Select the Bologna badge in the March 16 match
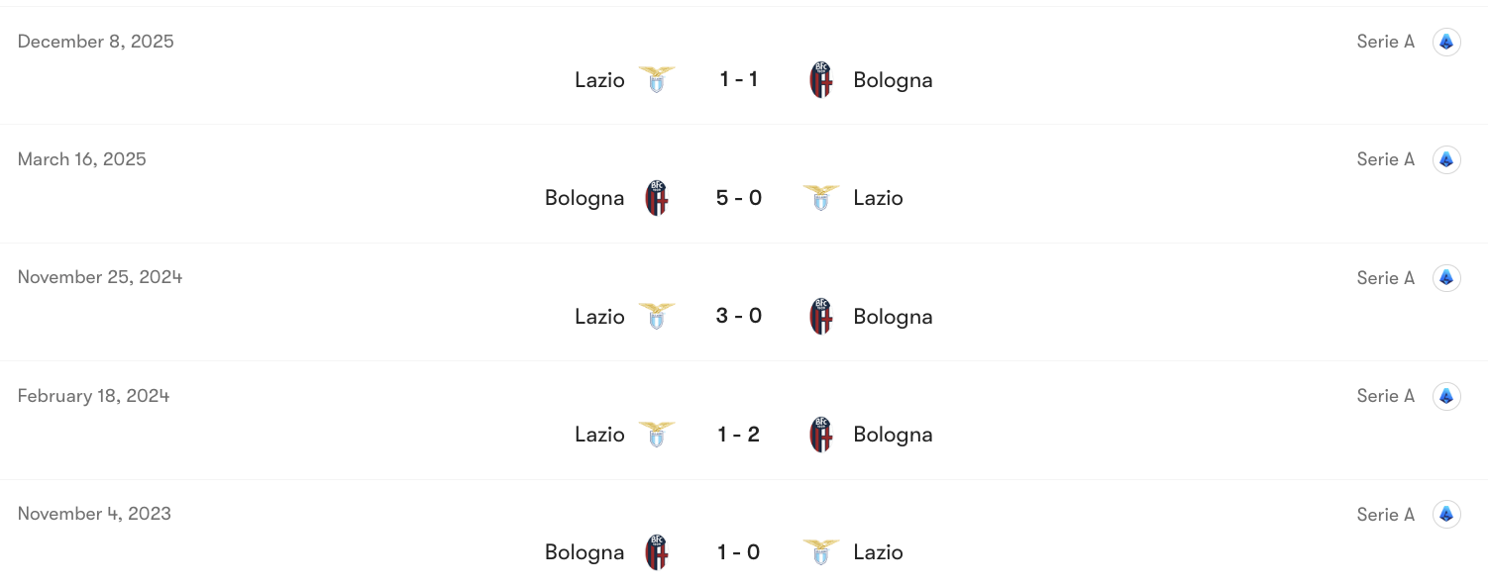This screenshot has width=1488, height=588. 657,197
